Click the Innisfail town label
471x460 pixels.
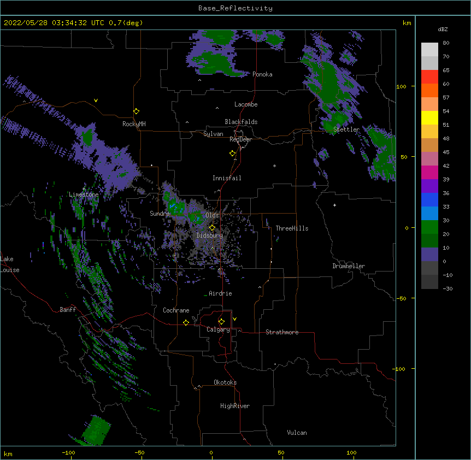click(227, 178)
